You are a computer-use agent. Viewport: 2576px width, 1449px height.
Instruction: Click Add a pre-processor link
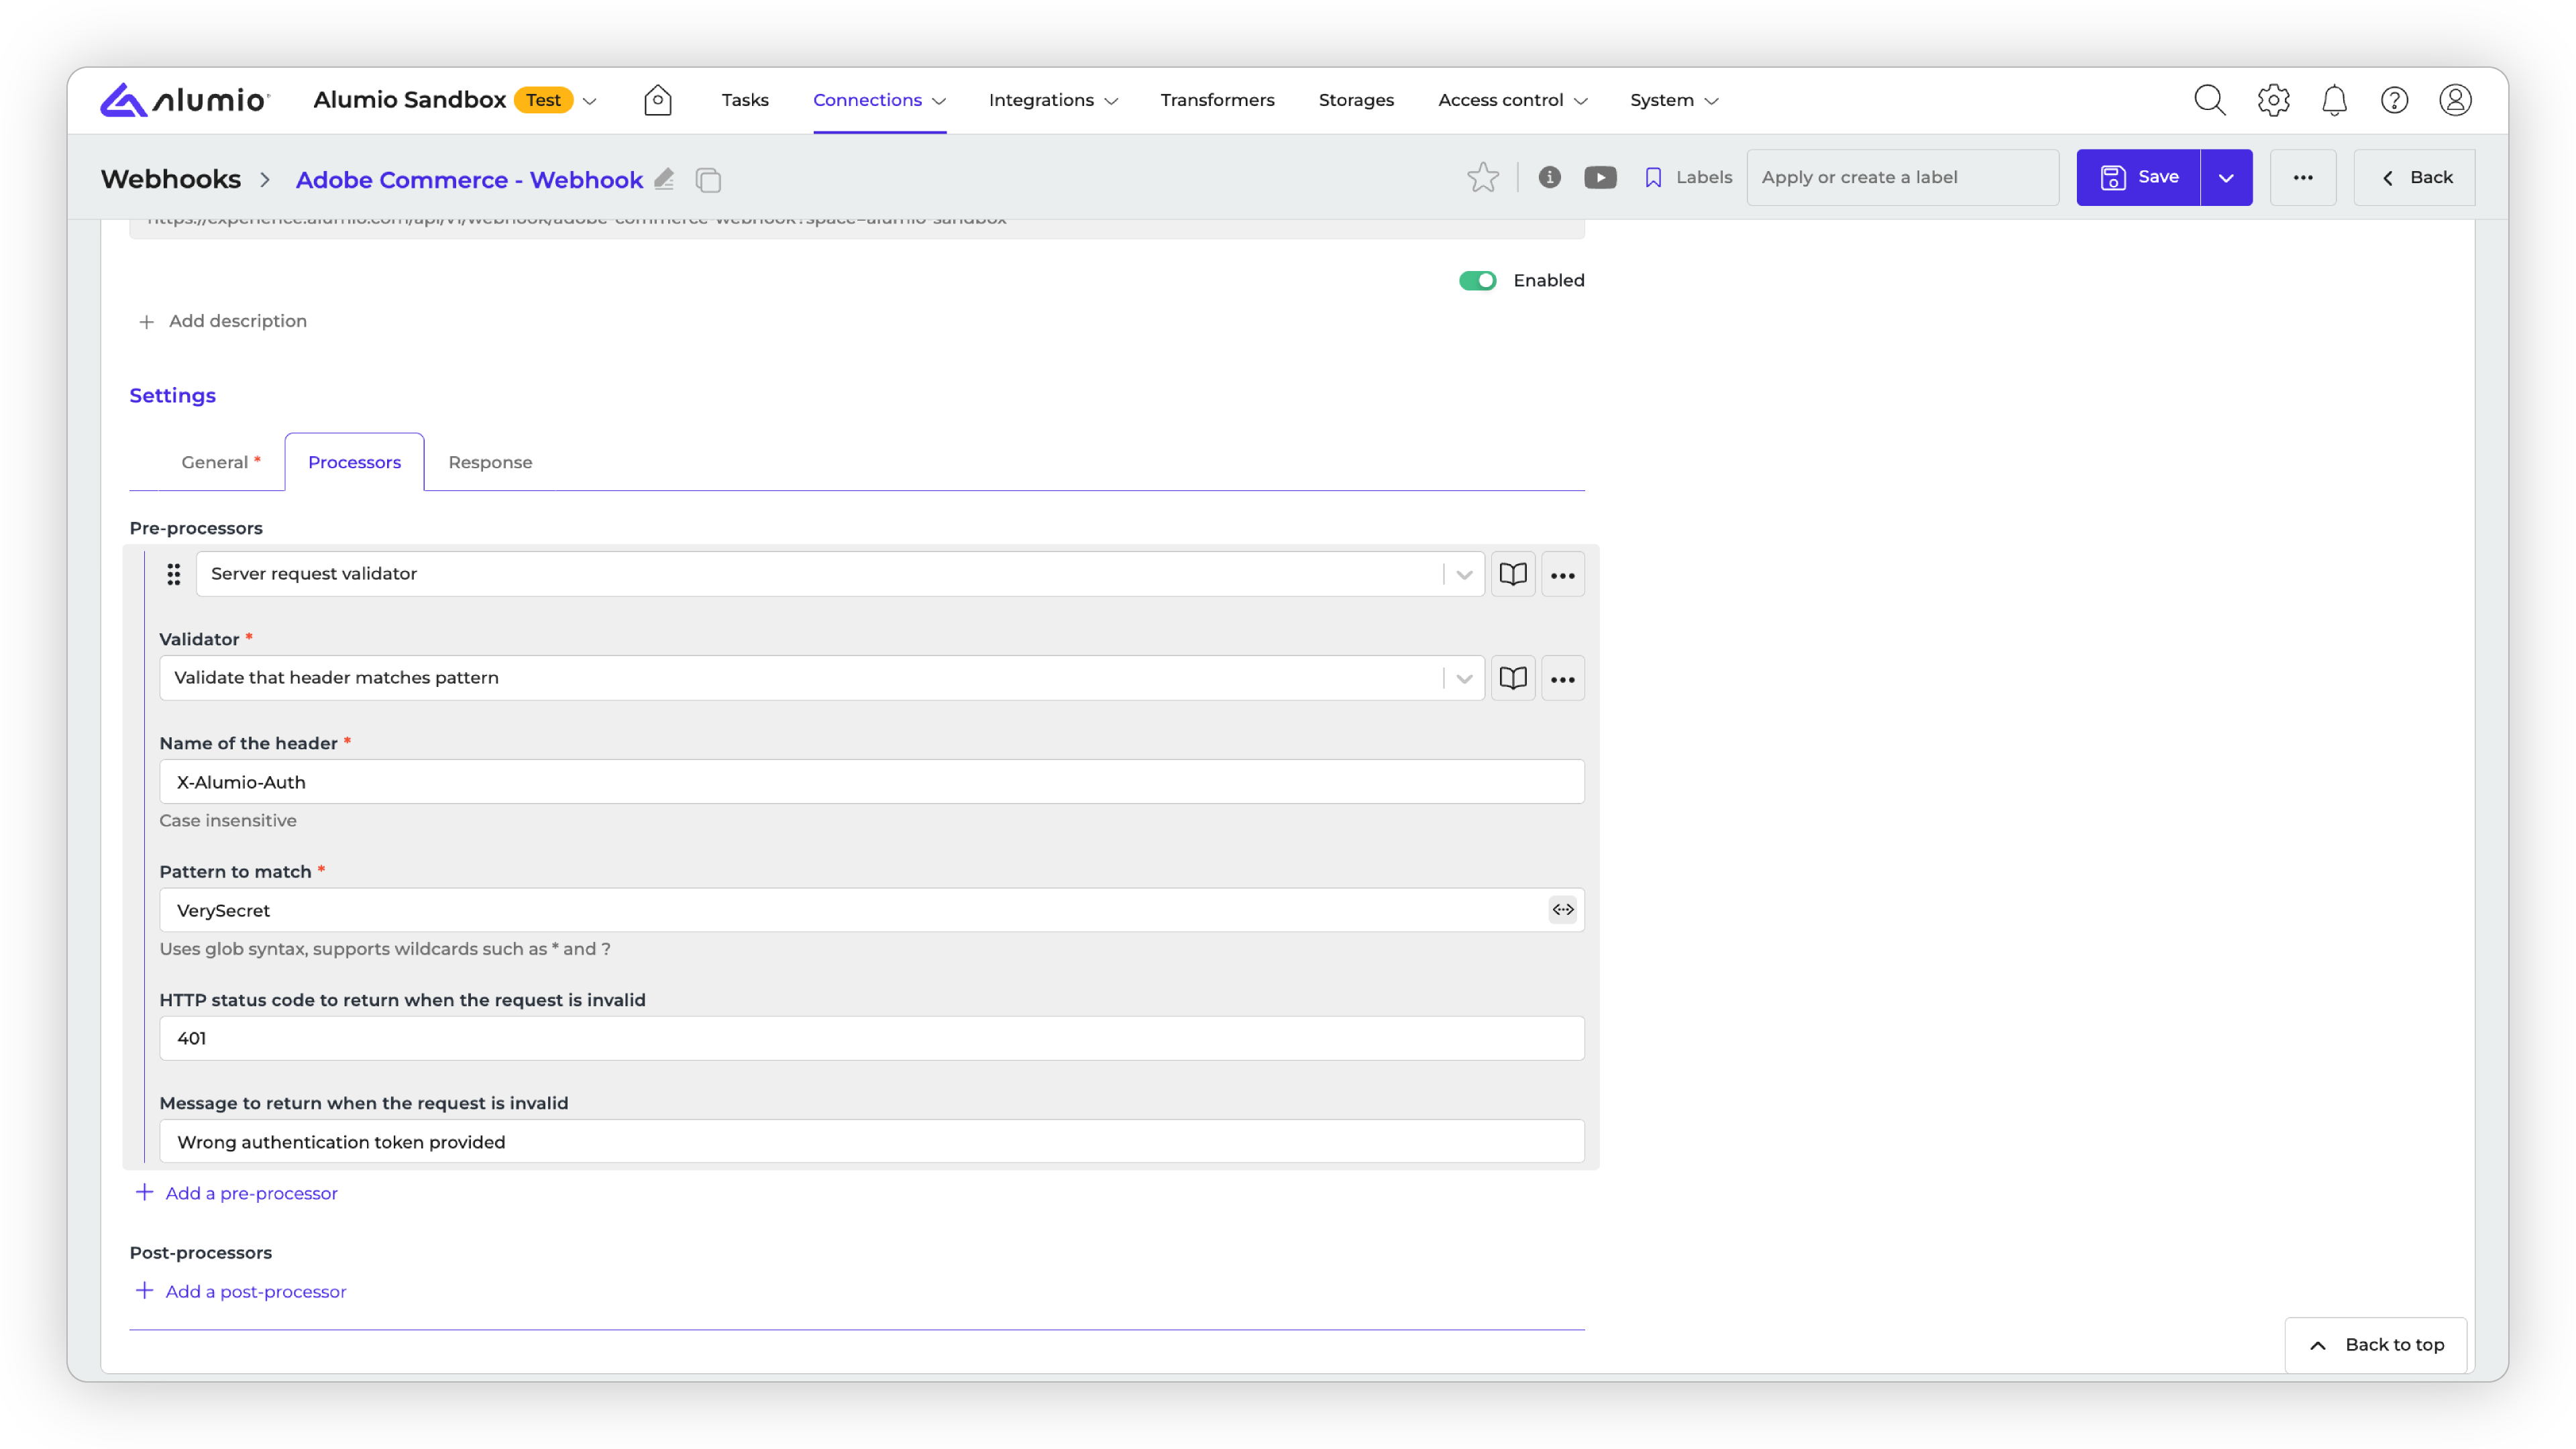[x=251, y=1193]
